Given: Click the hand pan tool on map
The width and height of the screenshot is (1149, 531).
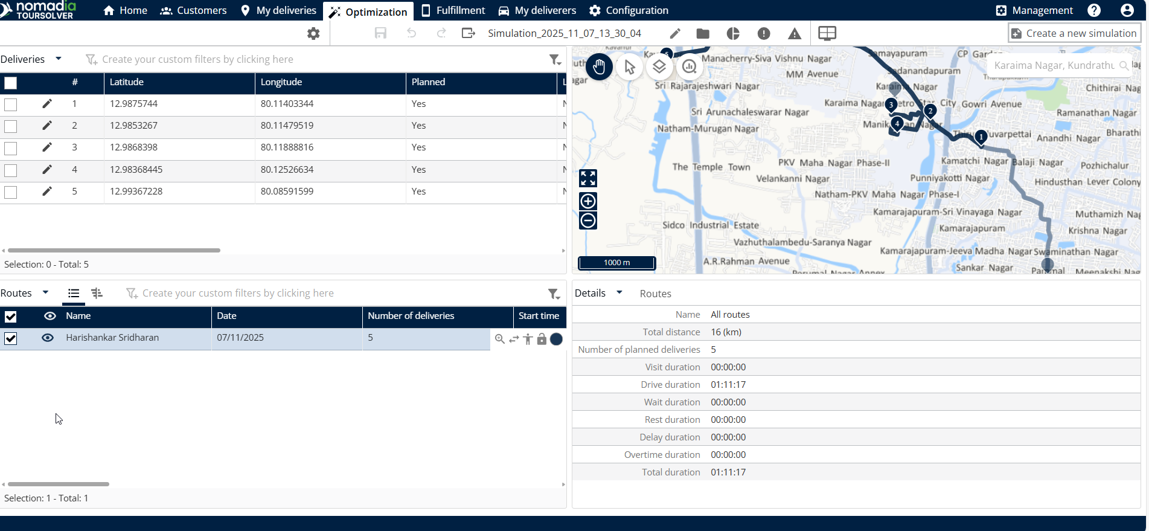Looking at the screenshot, I should [x=598, y=67].
